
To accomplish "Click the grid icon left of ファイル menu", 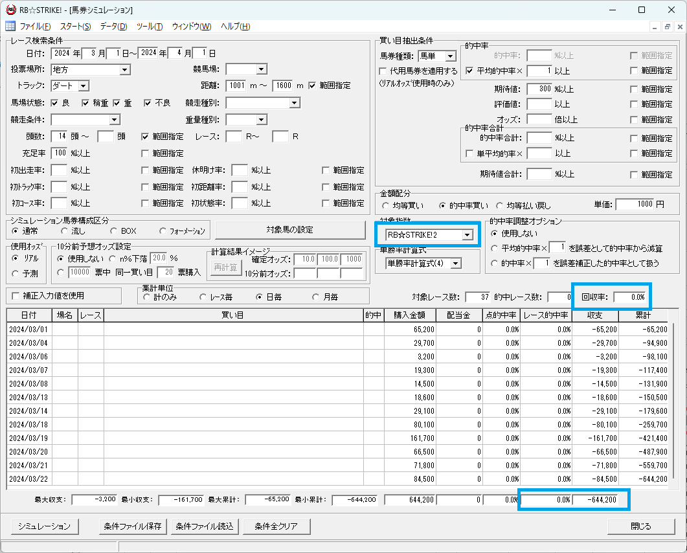I will pos(10,27).
